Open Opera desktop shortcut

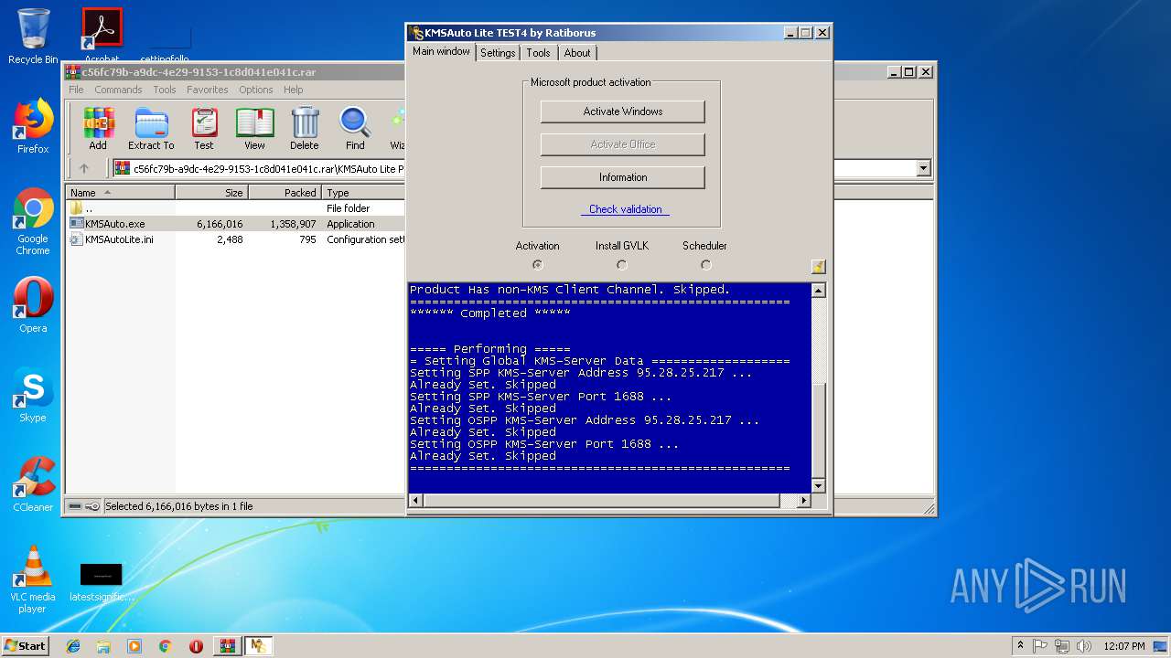[x=33, y=305]
